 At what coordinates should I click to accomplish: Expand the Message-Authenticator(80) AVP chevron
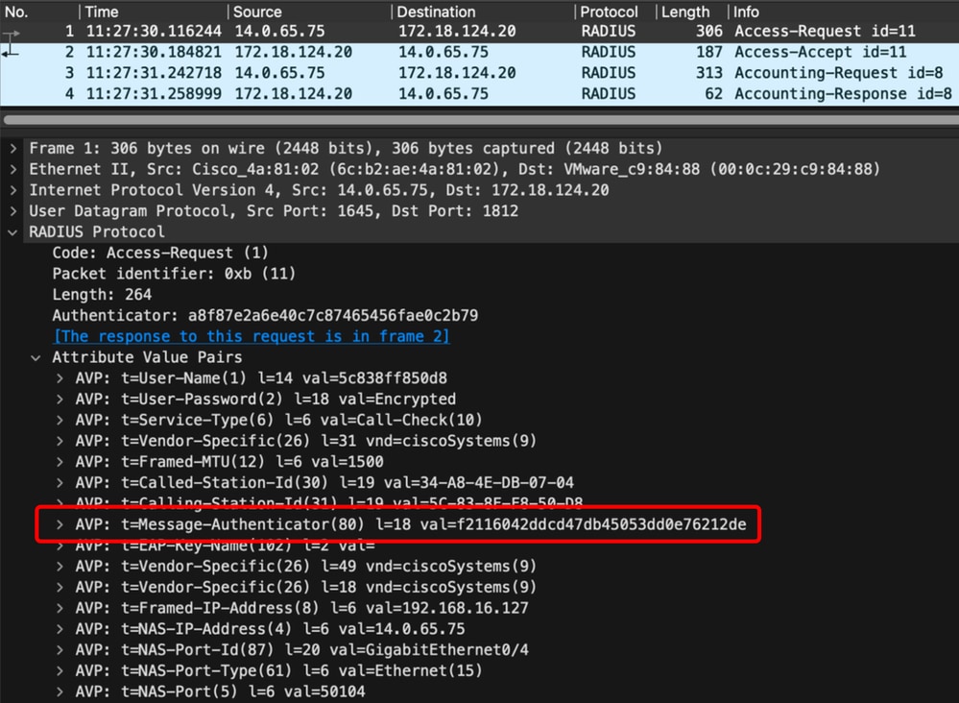tap(60, 524)
